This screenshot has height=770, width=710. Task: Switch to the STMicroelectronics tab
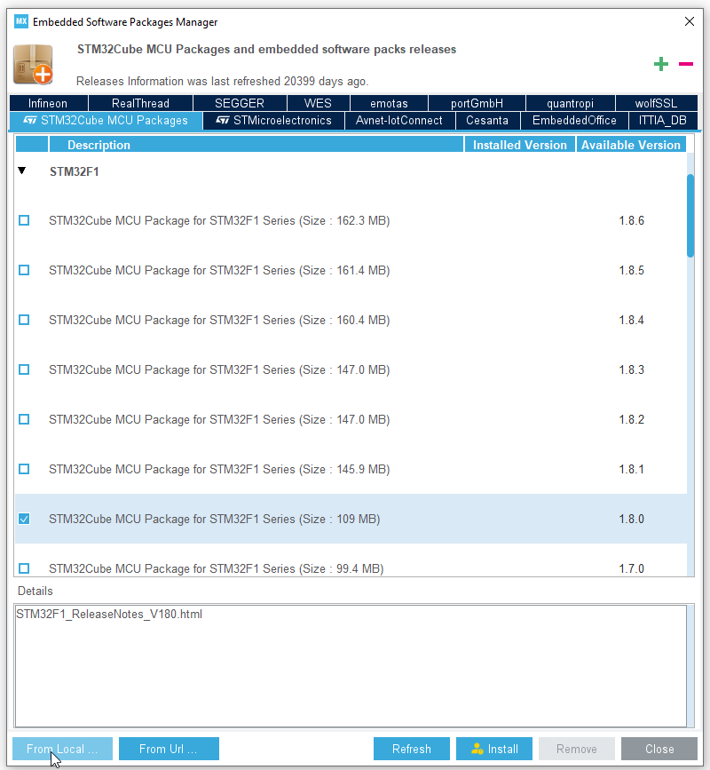click(274, 121)
